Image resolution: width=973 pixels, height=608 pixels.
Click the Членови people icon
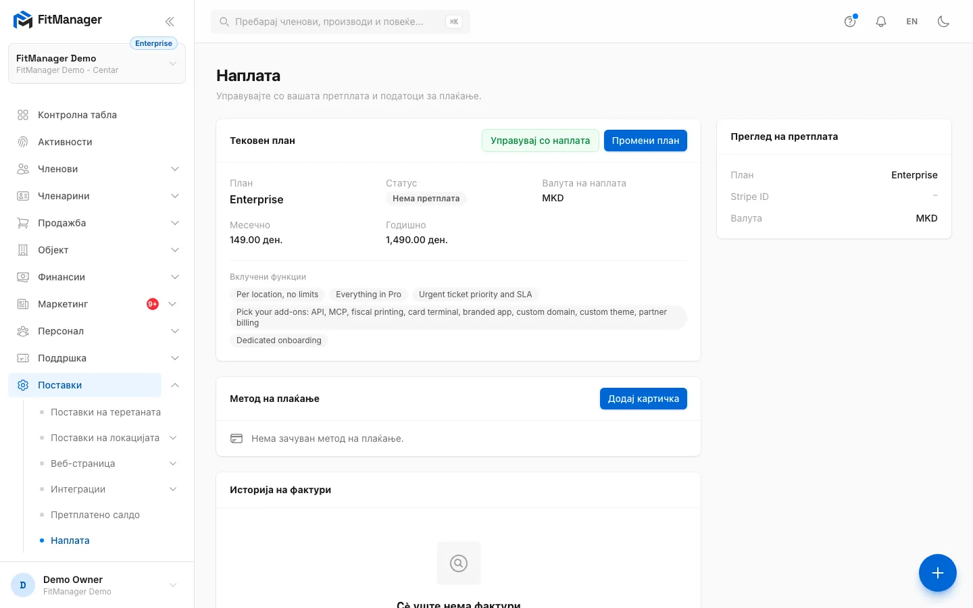pos(23,169)
